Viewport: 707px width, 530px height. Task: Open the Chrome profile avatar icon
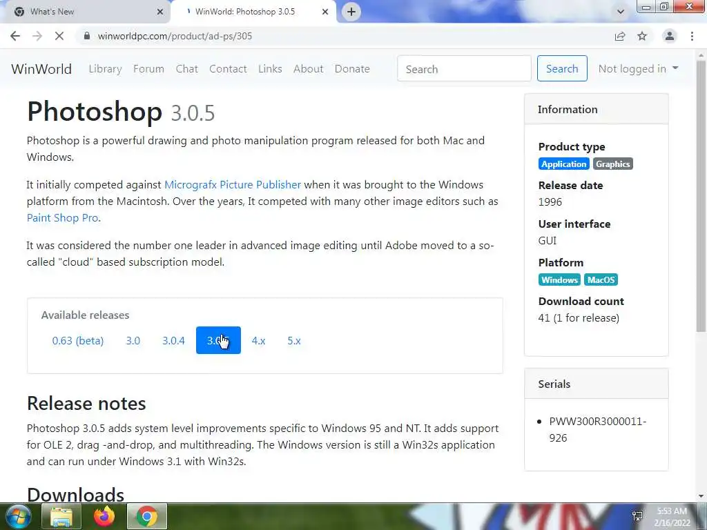670,36
